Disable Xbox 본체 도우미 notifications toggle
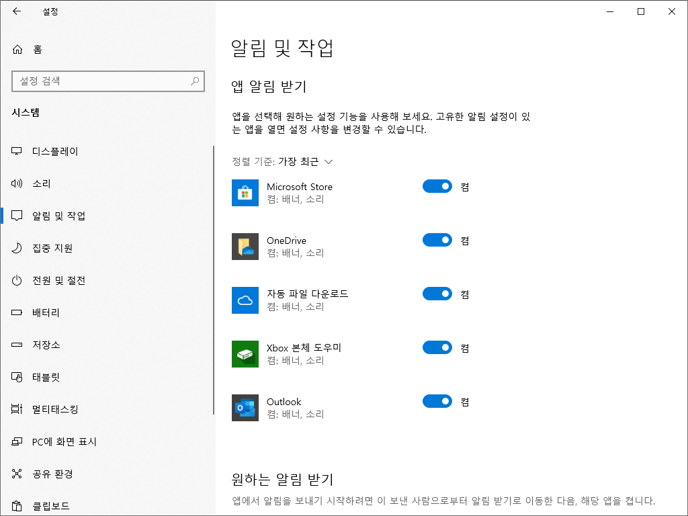 pos(437,347)
